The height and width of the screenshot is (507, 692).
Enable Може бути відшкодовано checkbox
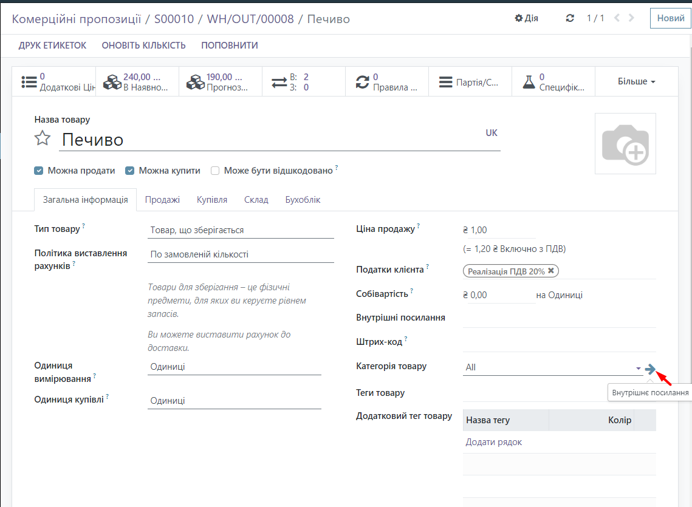(215, 171)
